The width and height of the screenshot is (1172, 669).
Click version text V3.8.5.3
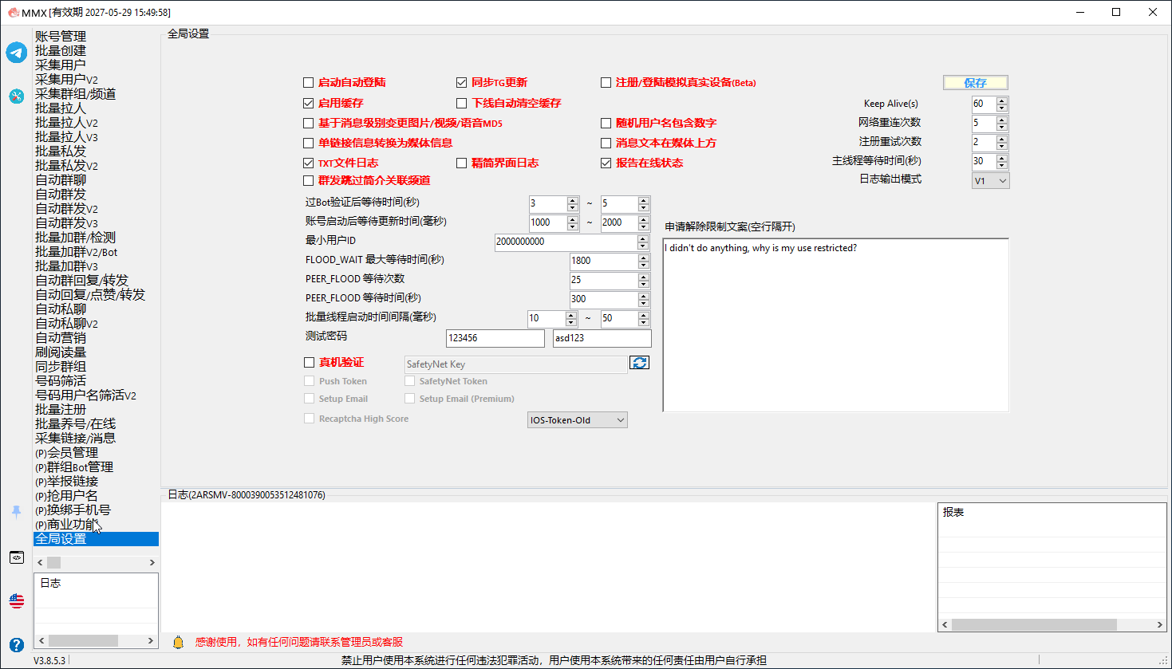pyautogui.click(x=49, y=660)
